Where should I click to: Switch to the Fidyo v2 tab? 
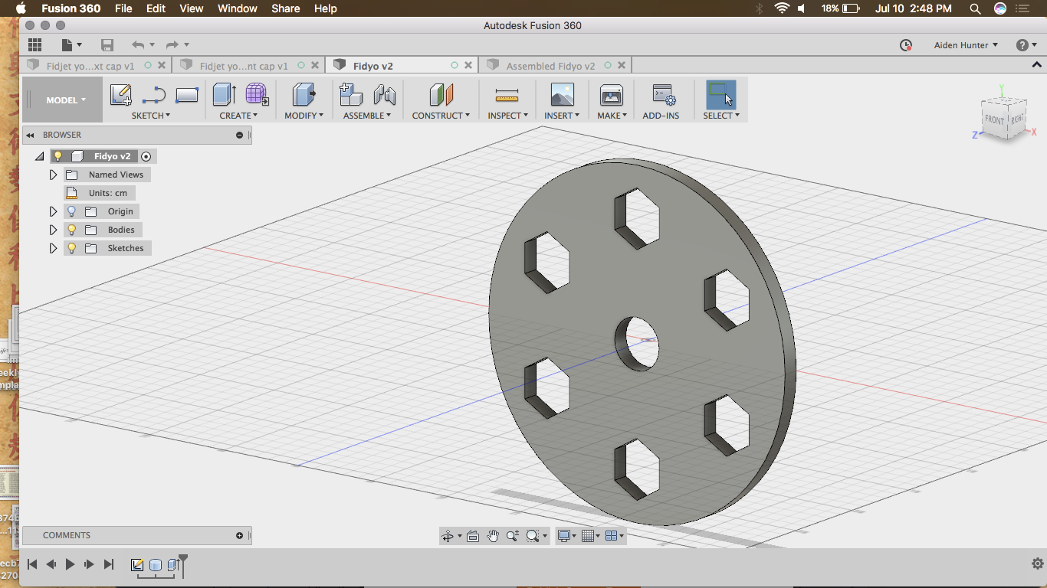402,66
